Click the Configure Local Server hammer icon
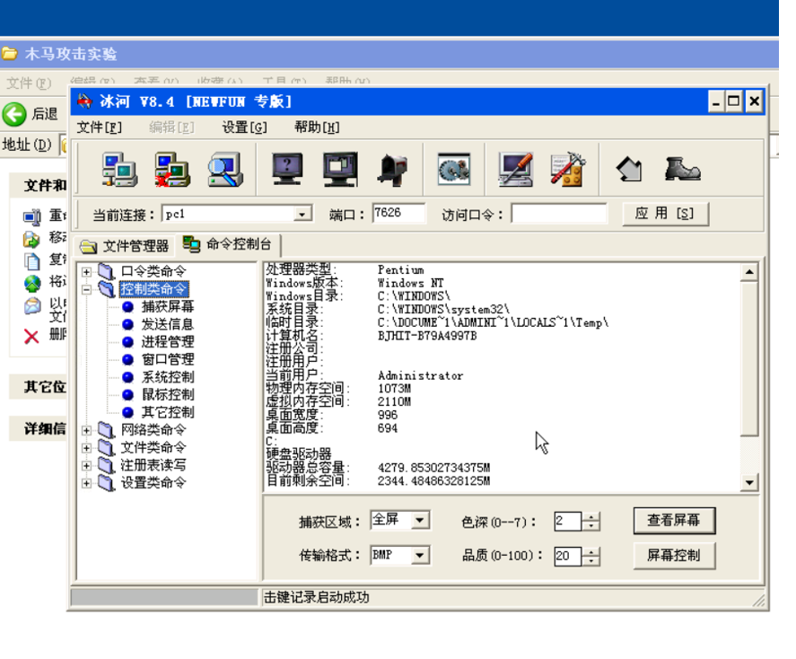The height and width of the screenshot is (659, 796). (567, 170)
